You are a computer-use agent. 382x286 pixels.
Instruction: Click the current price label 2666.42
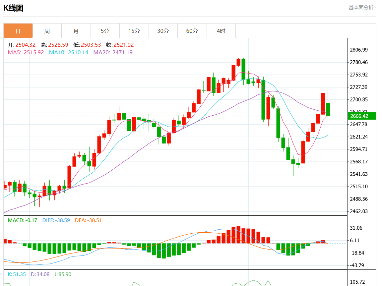point(362,116)
